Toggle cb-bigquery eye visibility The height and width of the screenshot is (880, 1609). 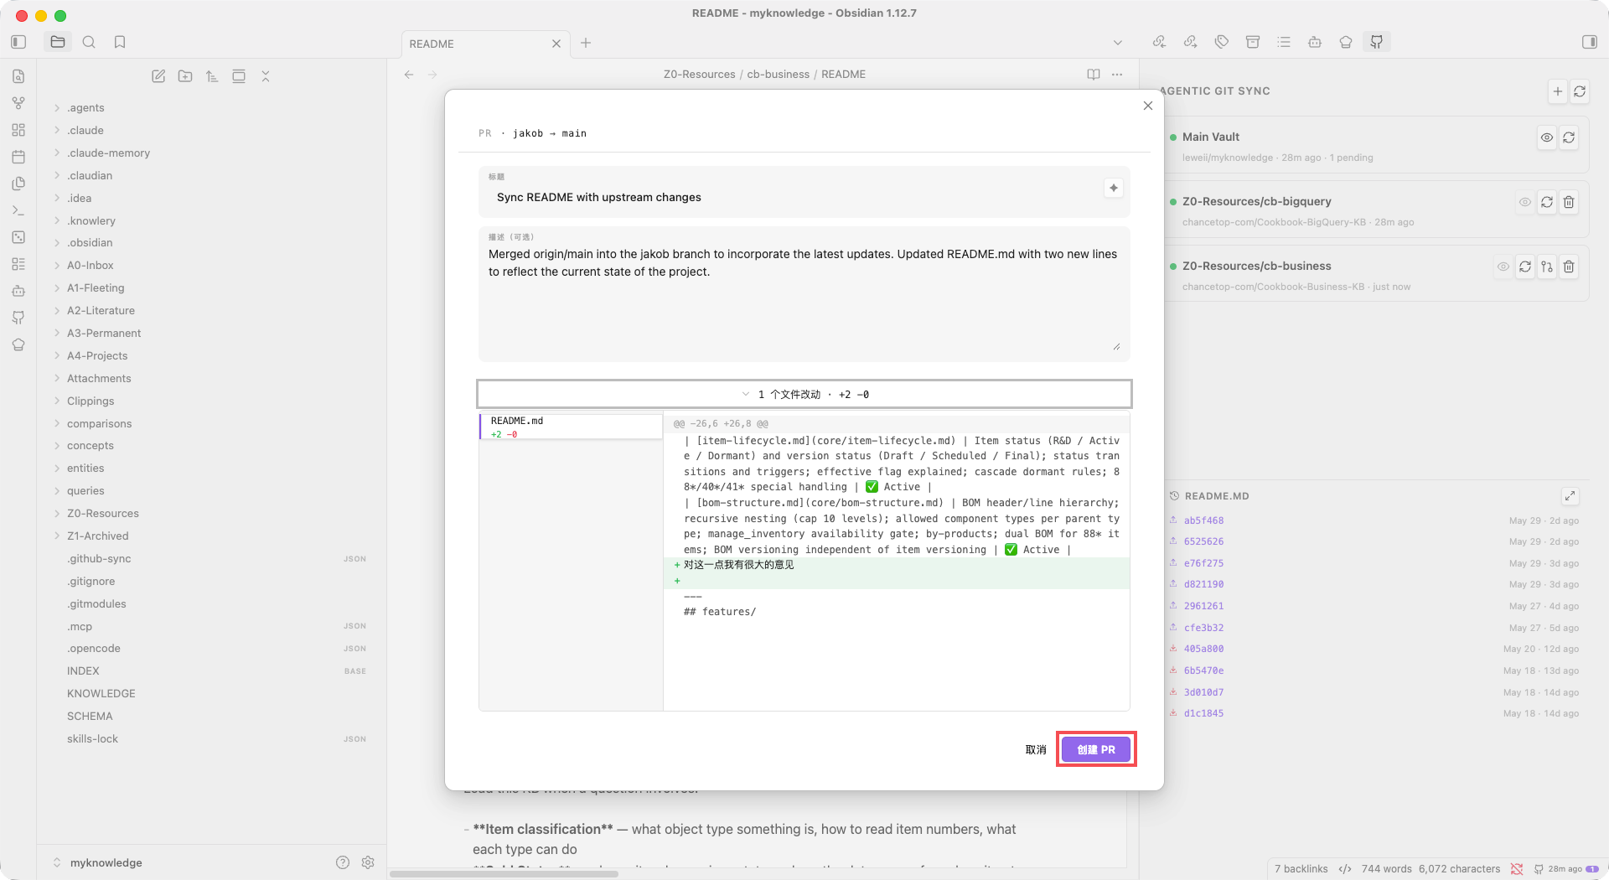1525,202
